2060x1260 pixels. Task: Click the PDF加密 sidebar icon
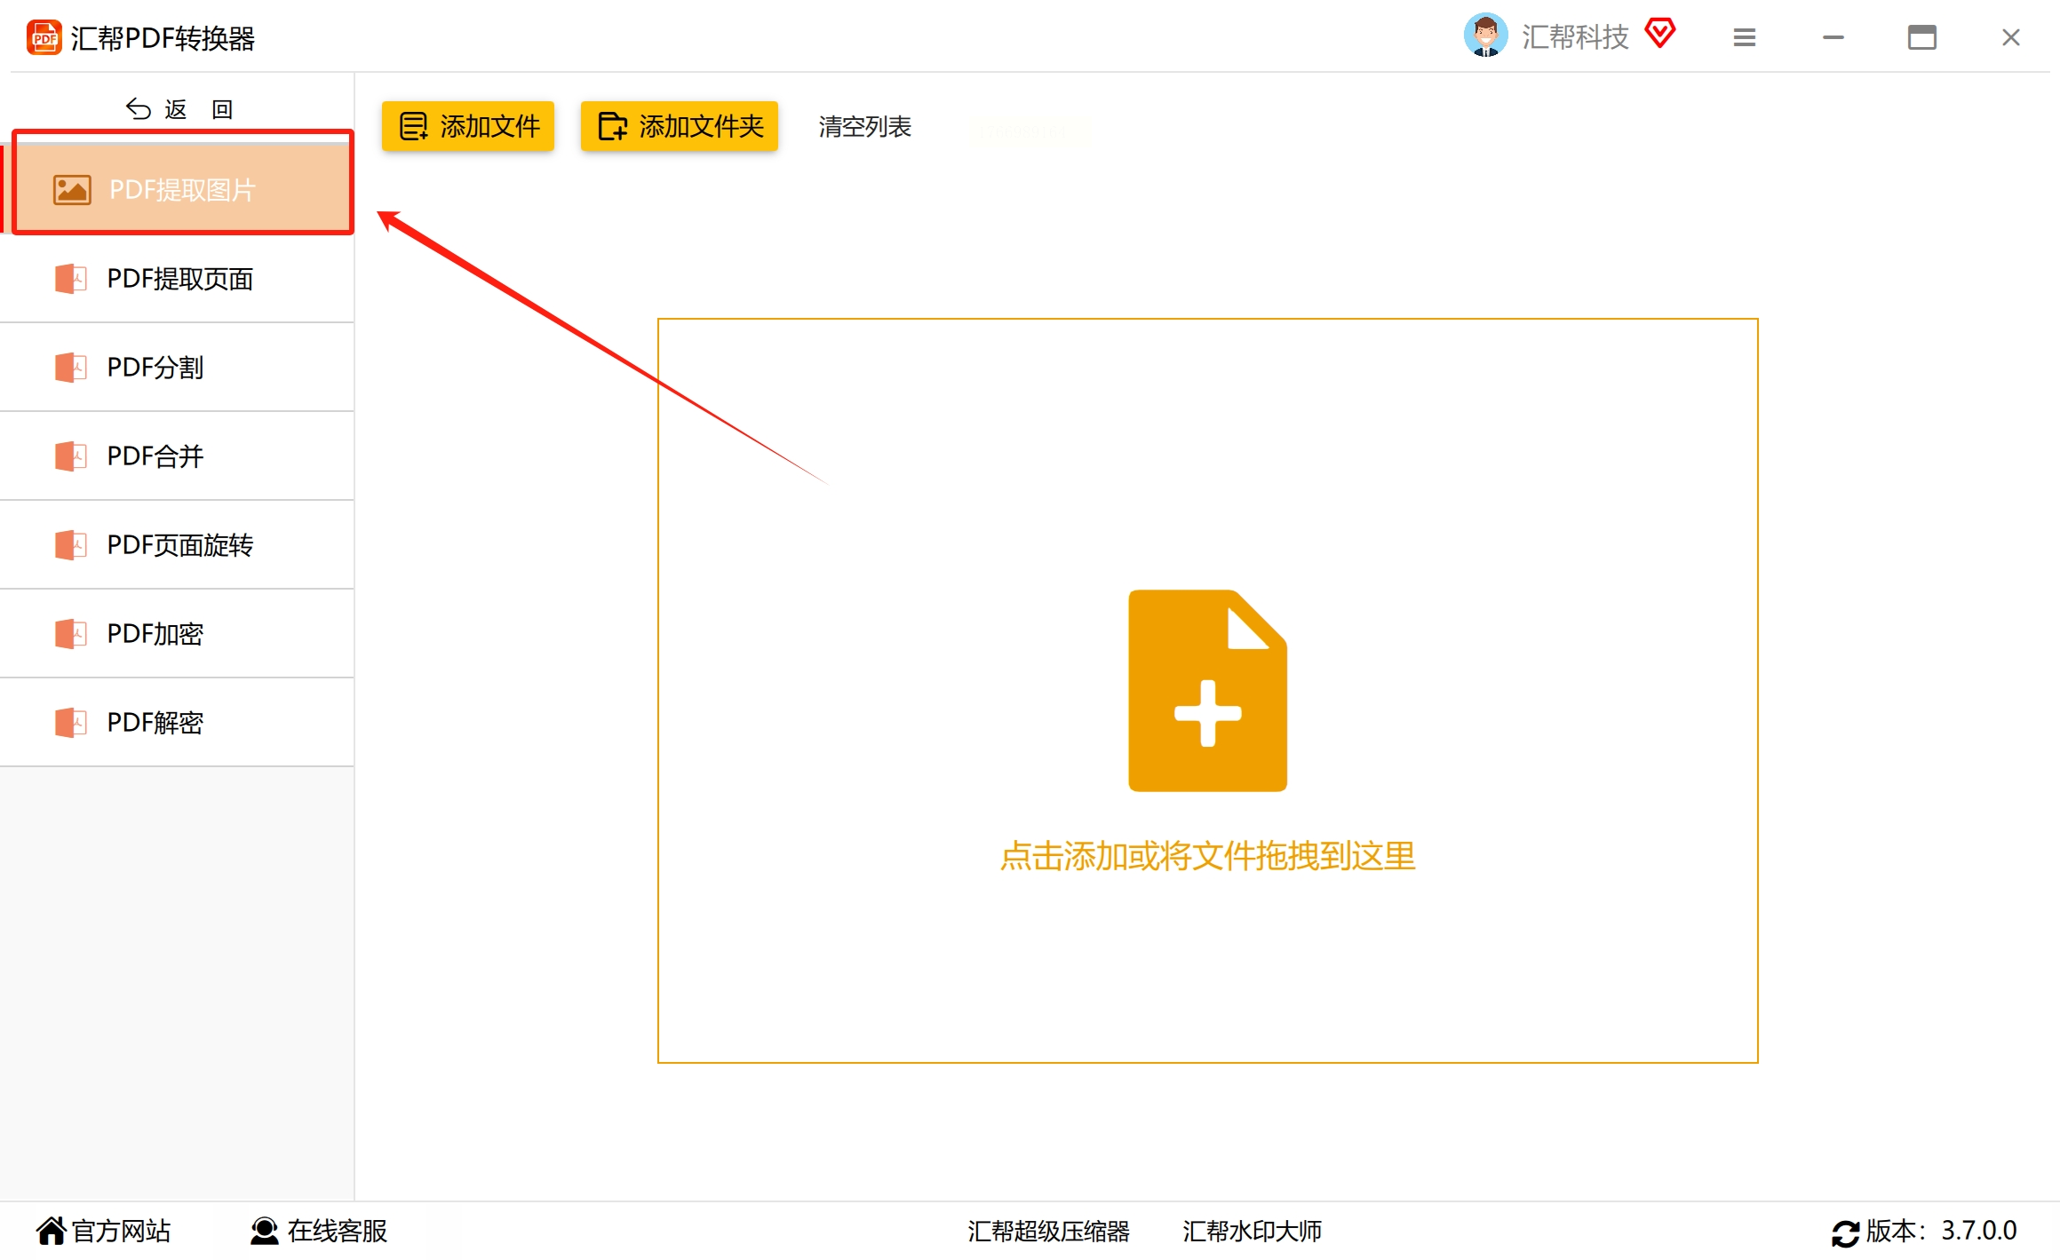(x=70, y=634)
